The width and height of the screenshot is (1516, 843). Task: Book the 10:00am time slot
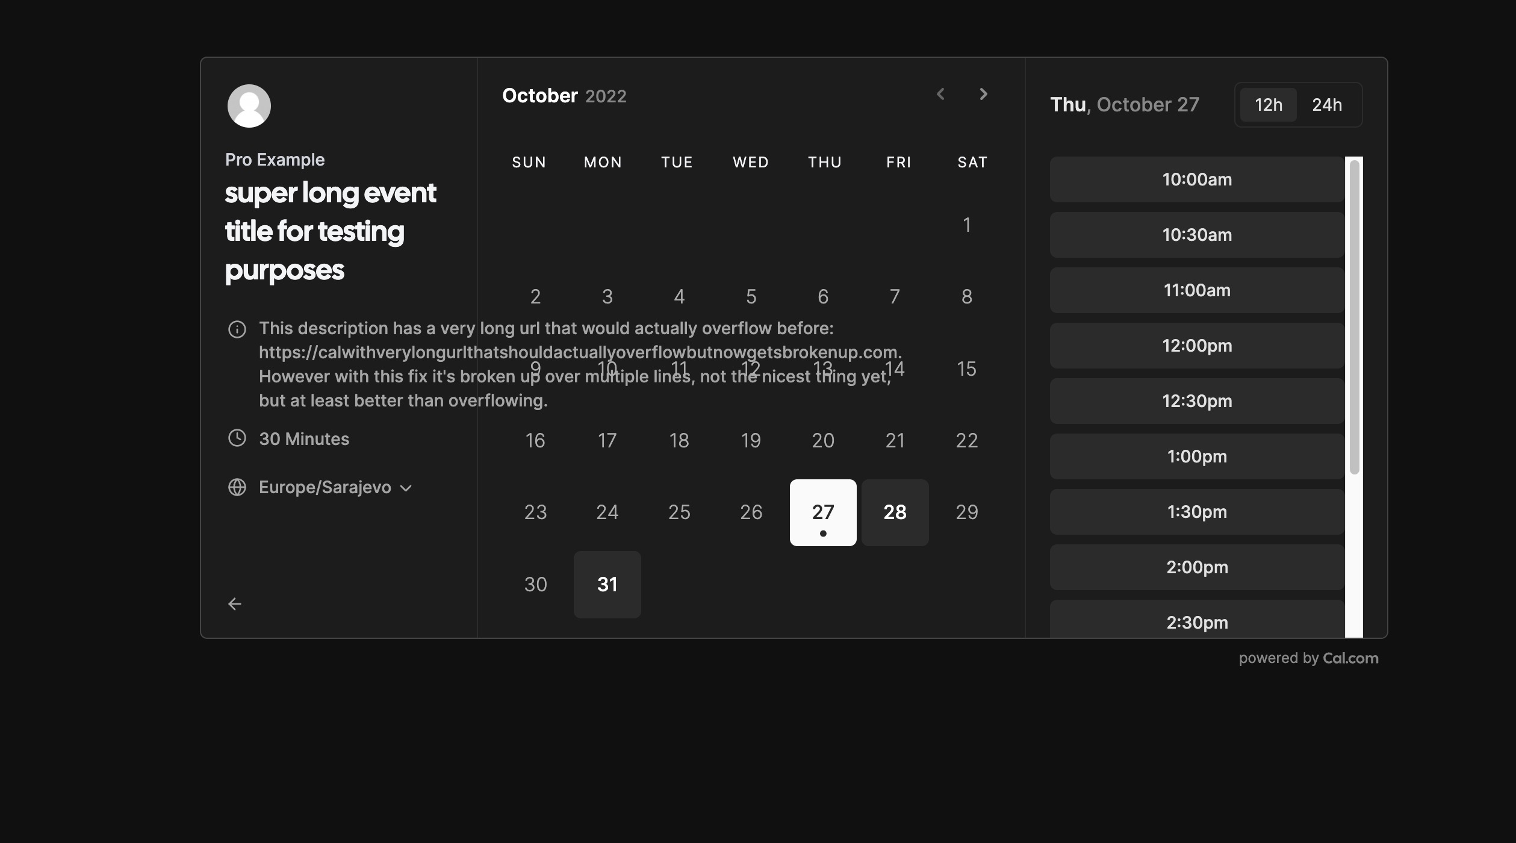click(1197, 179)
